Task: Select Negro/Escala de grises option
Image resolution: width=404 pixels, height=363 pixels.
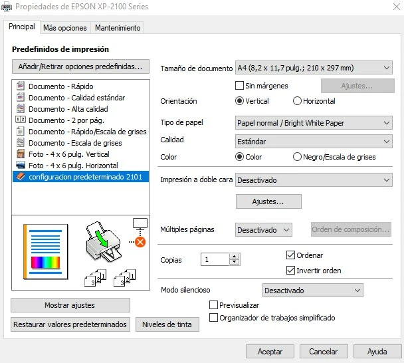Action: coord(297,156)
